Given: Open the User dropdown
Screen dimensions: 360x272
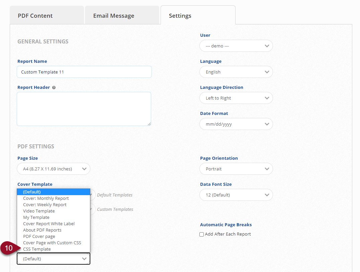Looking at the screenshot, I should 236,46.
